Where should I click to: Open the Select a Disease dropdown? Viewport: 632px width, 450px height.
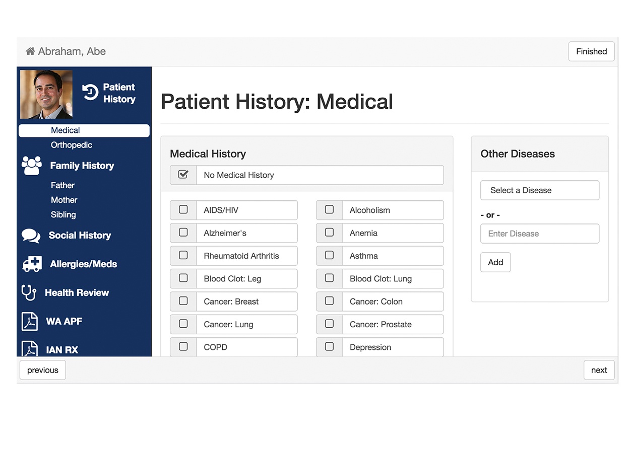coord(540,190)
